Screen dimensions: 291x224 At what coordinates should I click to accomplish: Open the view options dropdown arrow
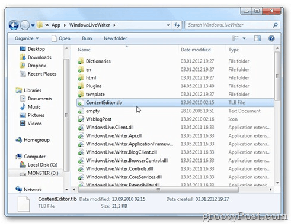coord(244,38)
